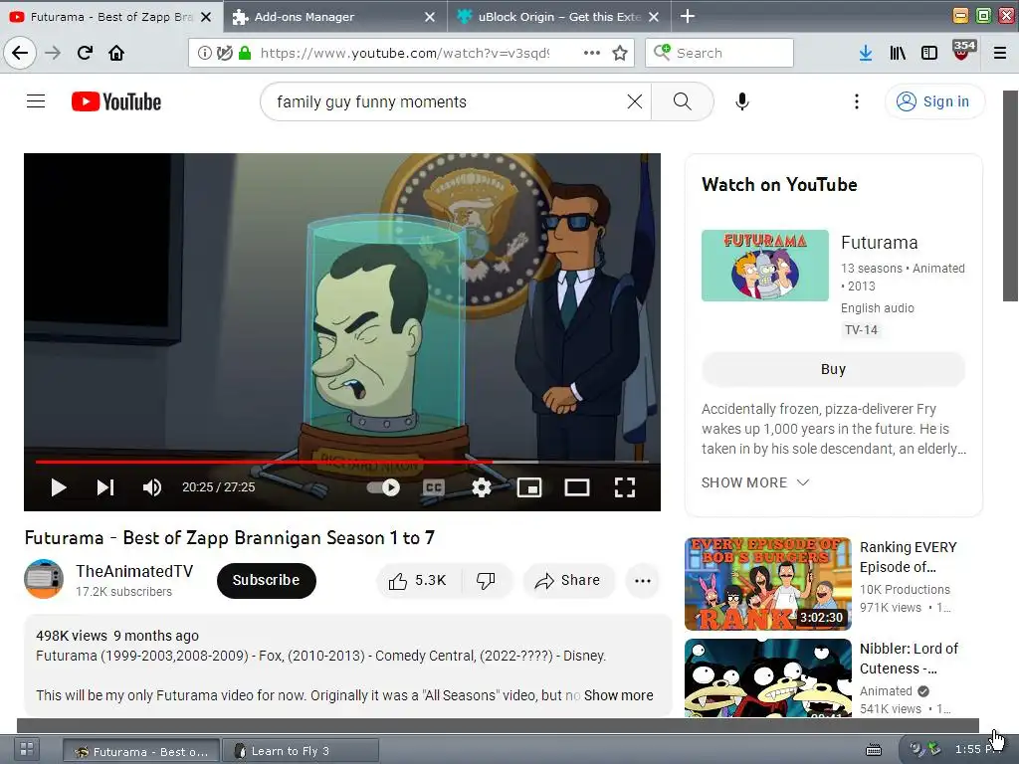Open TheAnimatedTV channel name link
Screen dimensions: 1019x764
tap(134, 571)
